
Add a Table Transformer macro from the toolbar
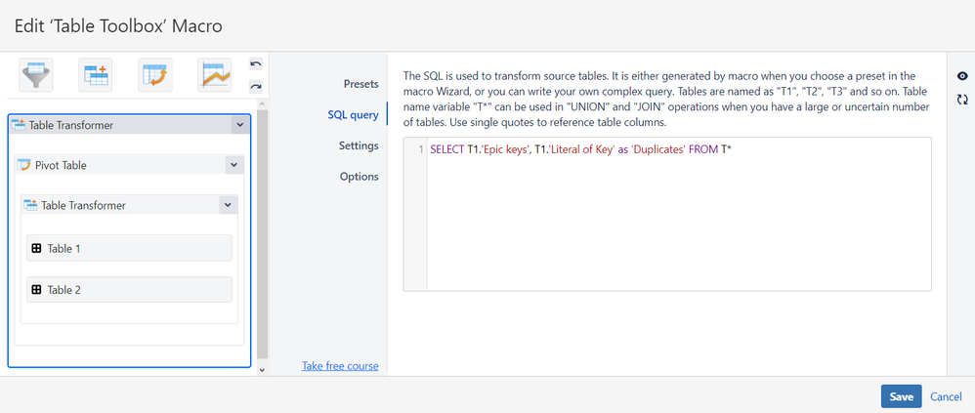[x=95, y=75]
